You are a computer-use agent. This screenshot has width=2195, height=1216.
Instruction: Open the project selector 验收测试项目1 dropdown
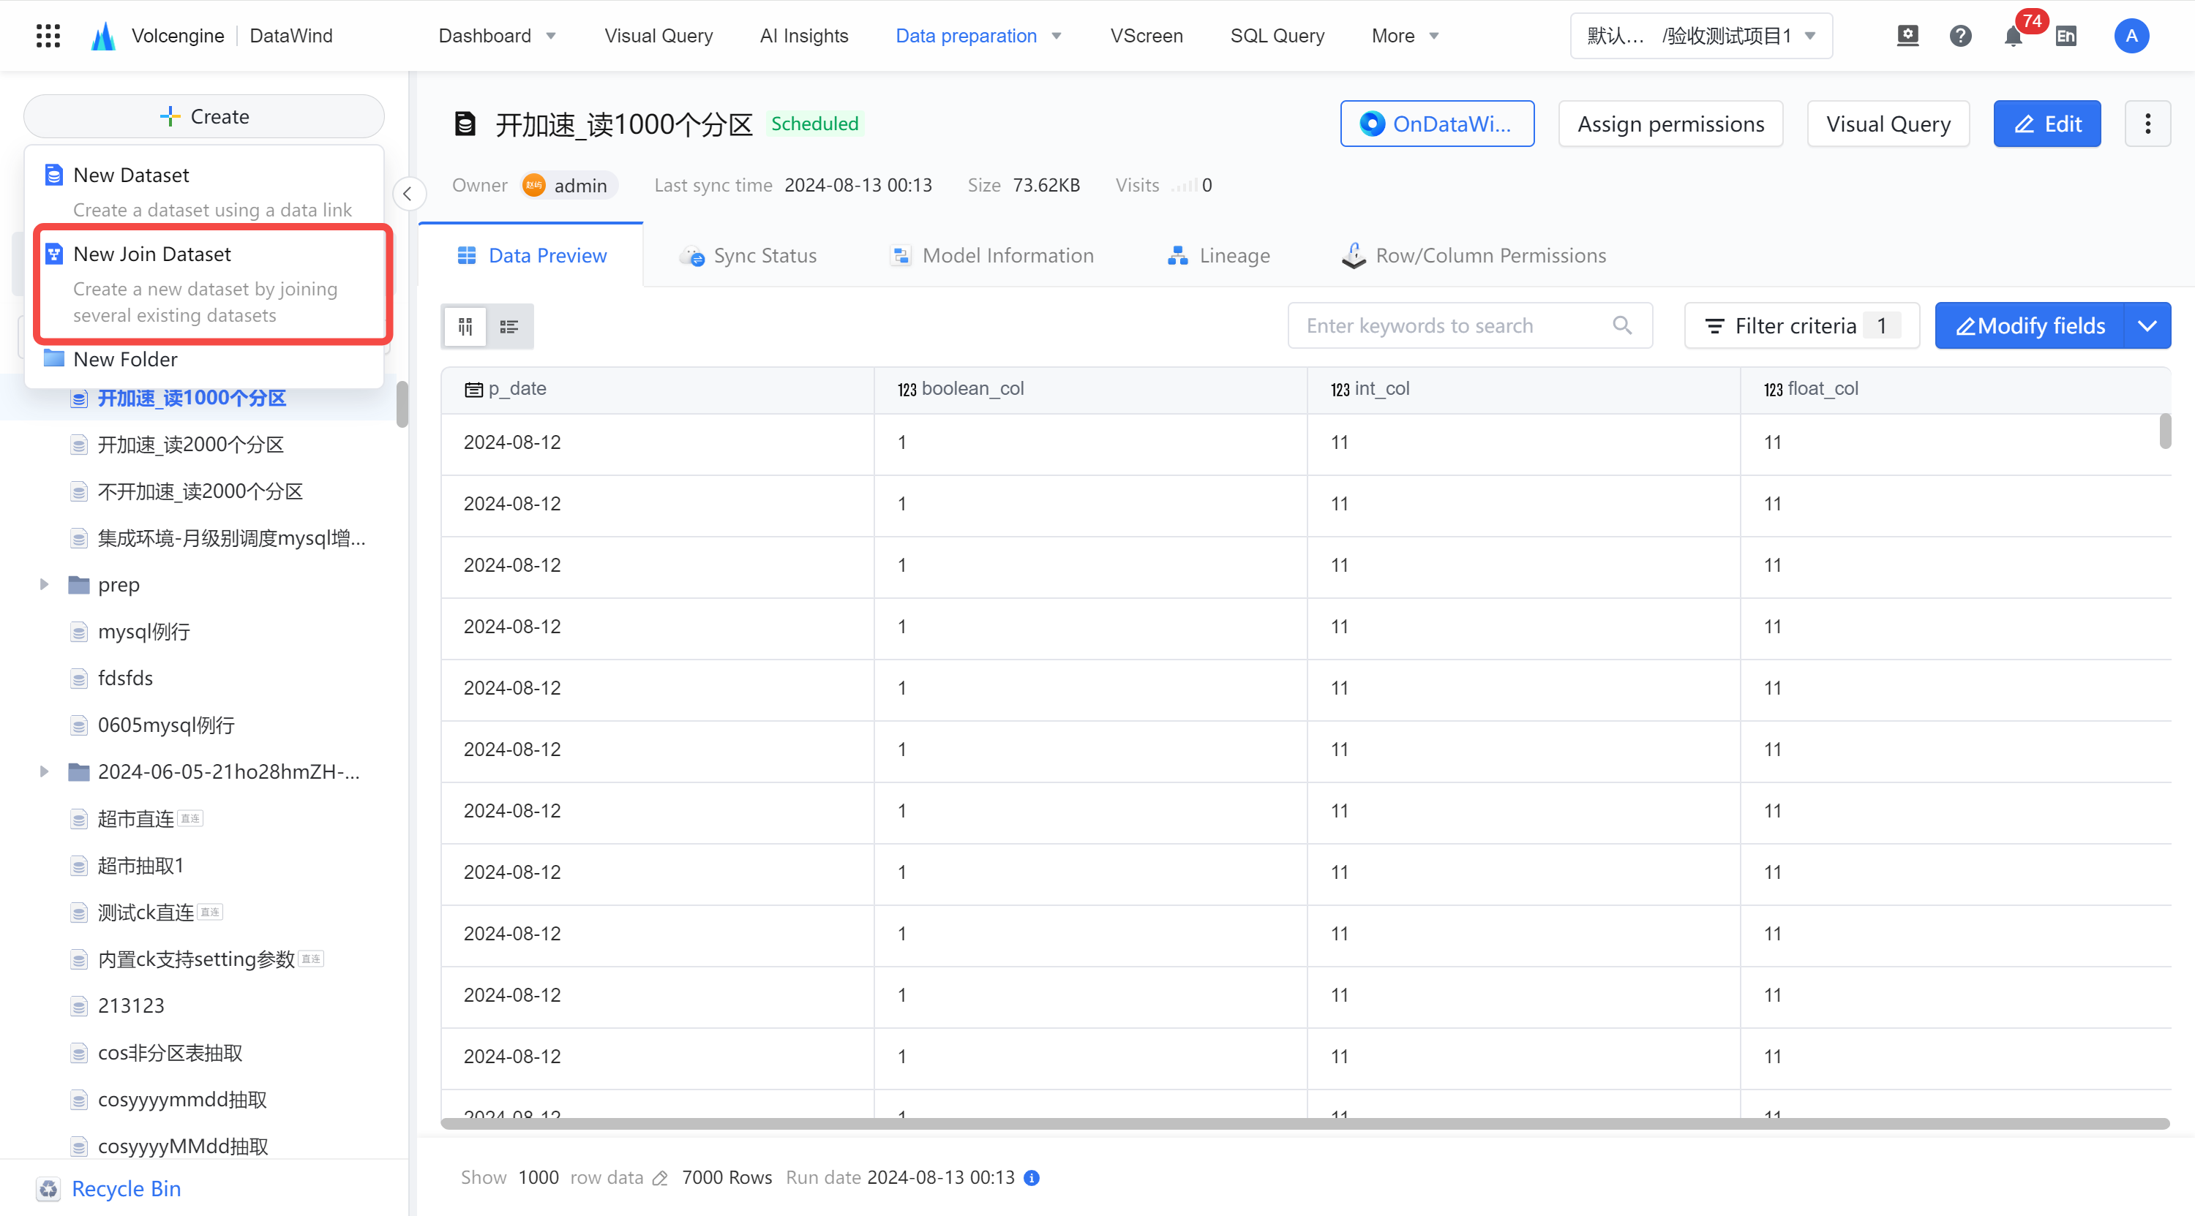click(1701, 36)
